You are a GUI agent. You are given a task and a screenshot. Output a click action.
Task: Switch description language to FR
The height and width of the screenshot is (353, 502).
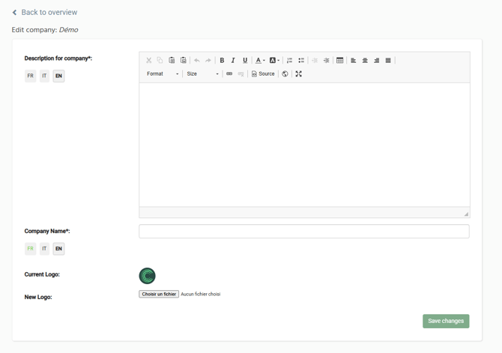coord(30,76)
